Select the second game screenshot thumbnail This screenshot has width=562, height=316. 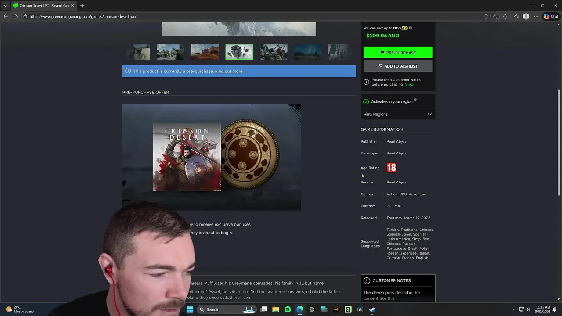(x=170, y=52)
